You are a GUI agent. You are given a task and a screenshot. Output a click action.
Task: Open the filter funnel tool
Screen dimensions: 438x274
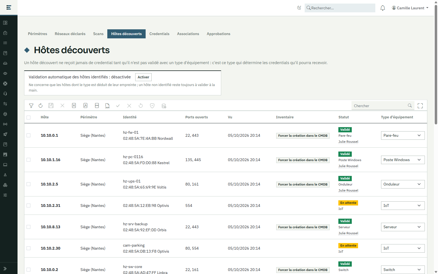click(31, 106)
